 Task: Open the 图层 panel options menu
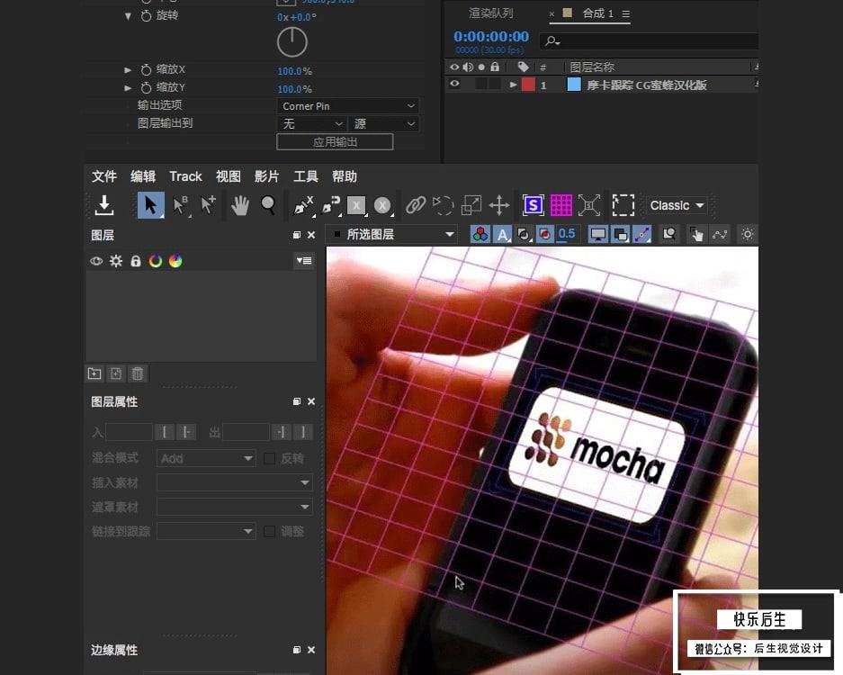coord(304,261)
